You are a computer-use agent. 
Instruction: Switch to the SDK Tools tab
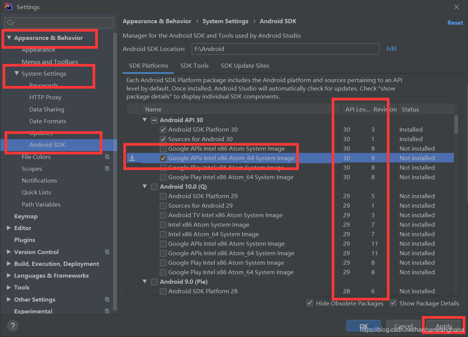click(x=194, y=65)
